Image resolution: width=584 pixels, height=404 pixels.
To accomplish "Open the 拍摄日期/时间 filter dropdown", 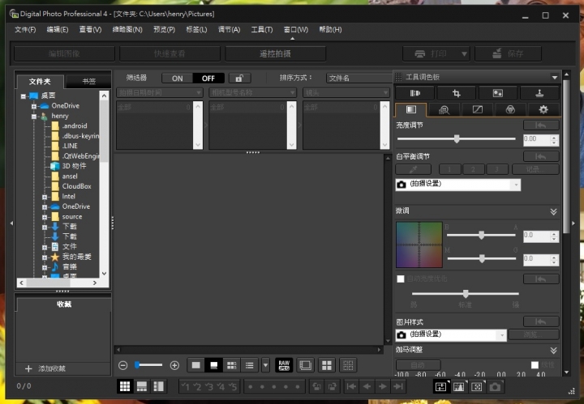I will 160,92.
